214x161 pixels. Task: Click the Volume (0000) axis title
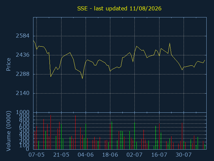tap(8, 131)
